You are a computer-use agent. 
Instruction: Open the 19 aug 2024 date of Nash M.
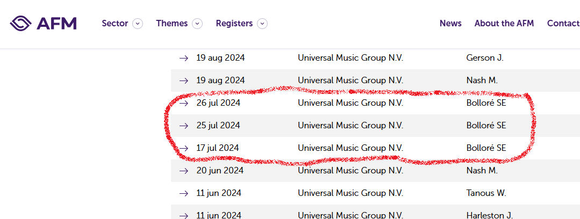click(220, 81)
